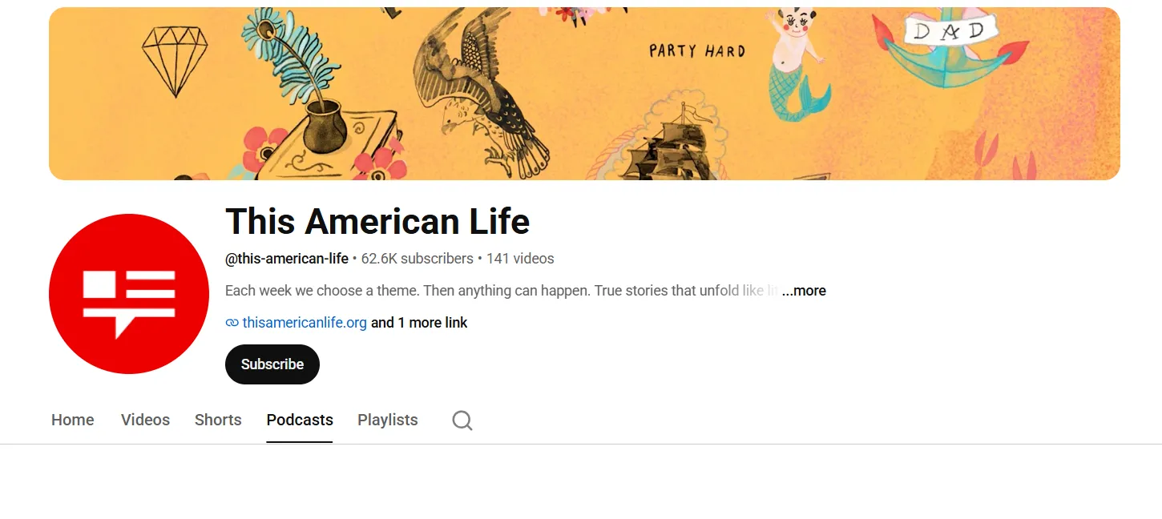Screen dimensions: 1162x519
Task: View the Playlists tab
Action: coord(388,420)
